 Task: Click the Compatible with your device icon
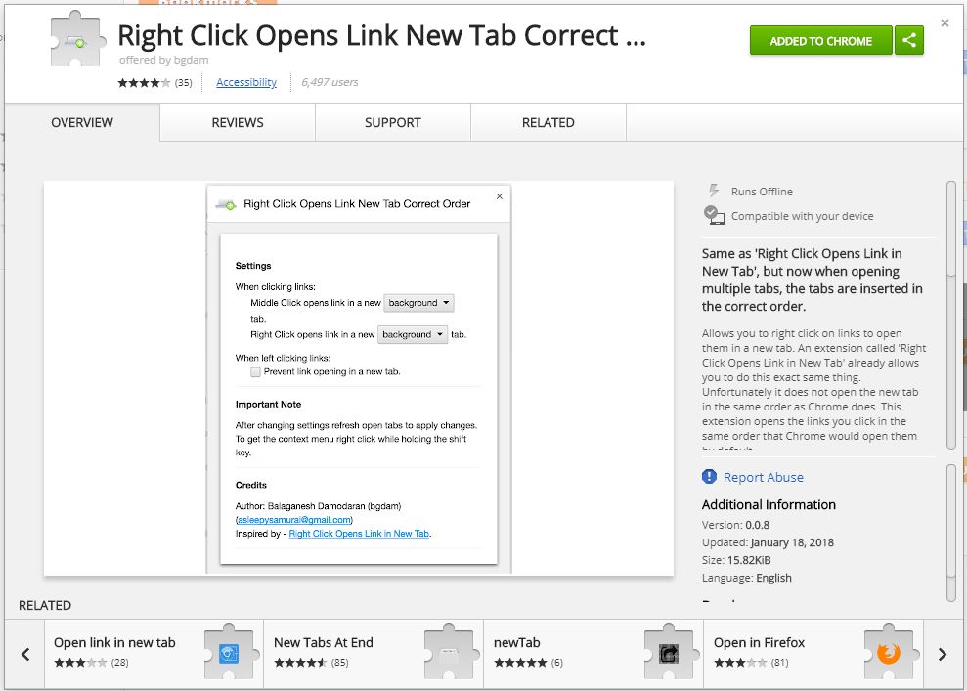pyautogui.click(x=714, y=215)
